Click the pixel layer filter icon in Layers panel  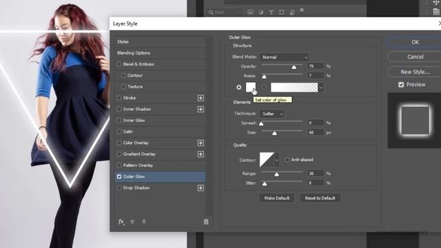point(250,12)
